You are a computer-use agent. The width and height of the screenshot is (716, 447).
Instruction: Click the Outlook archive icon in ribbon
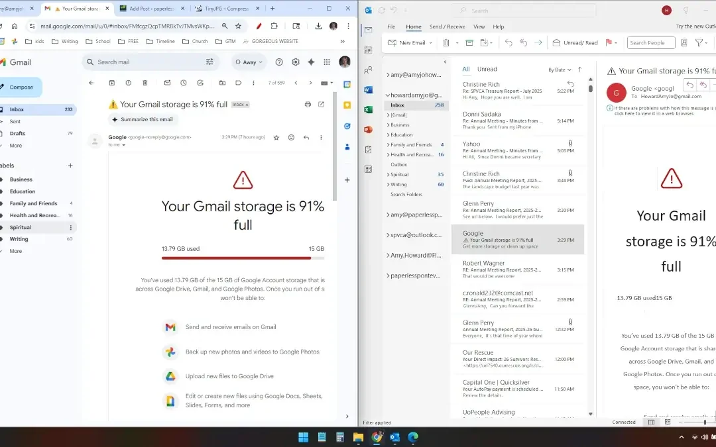[469, 43]
